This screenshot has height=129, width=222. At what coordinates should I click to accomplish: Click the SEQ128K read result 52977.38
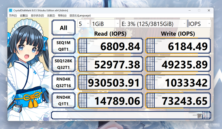110,64
